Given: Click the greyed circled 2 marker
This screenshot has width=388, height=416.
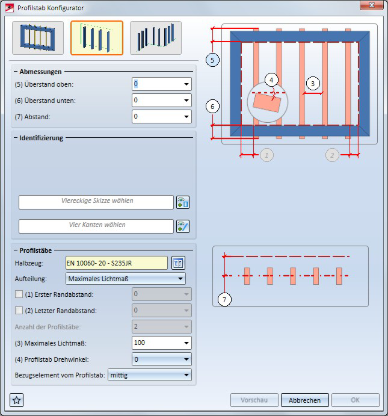Looking at the screenshot, I should coord(332,155).
